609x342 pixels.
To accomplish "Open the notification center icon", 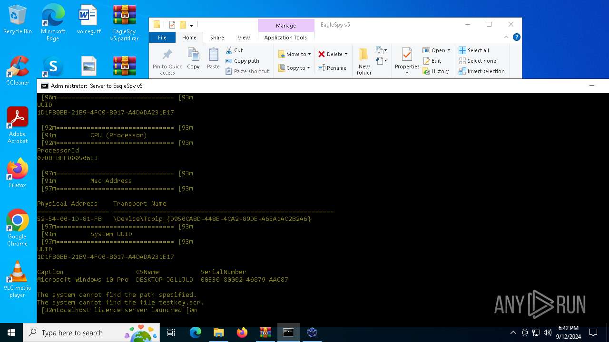I will coord(593,332).
